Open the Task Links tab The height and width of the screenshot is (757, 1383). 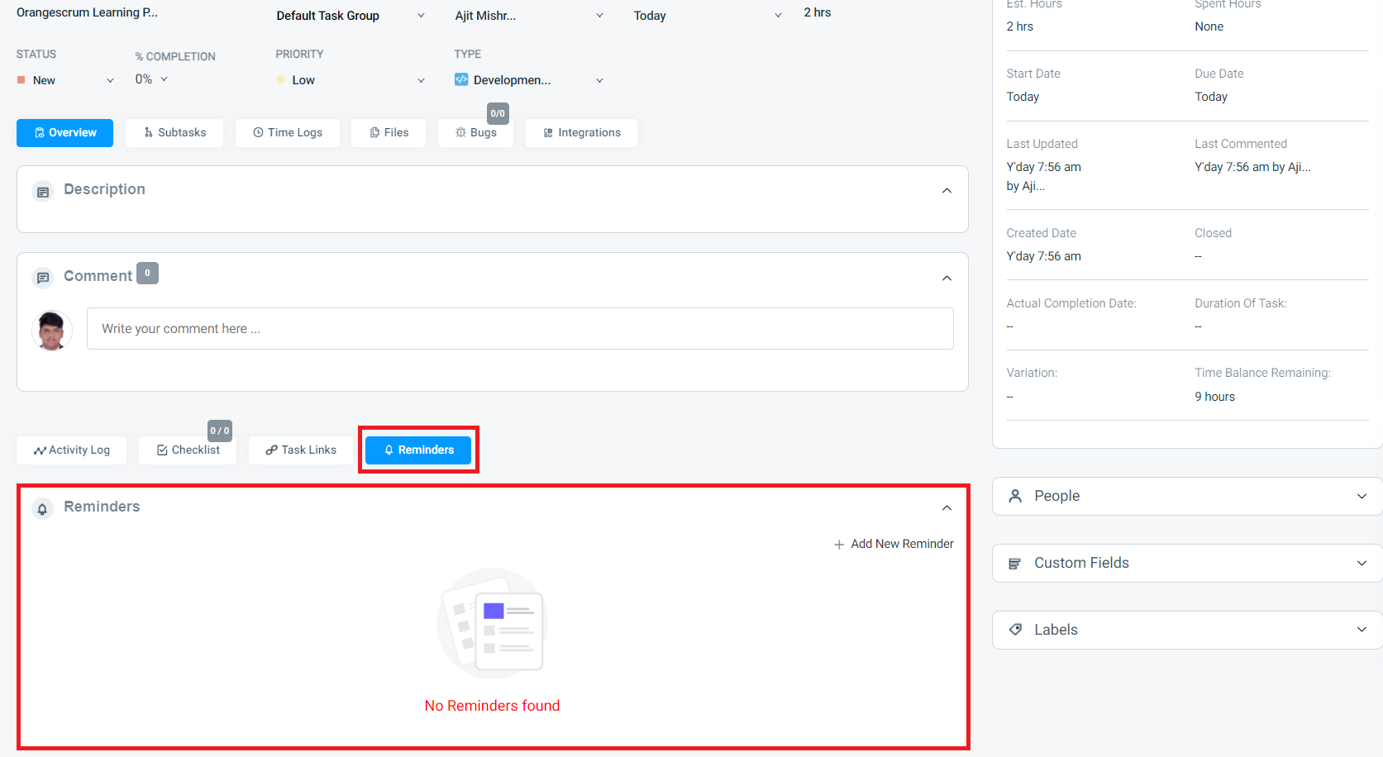(301, 450)
